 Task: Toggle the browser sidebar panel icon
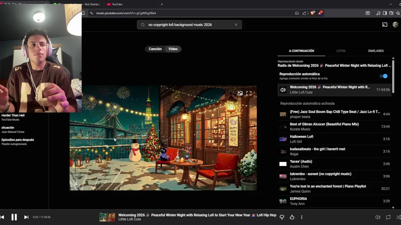click(385, 13)
